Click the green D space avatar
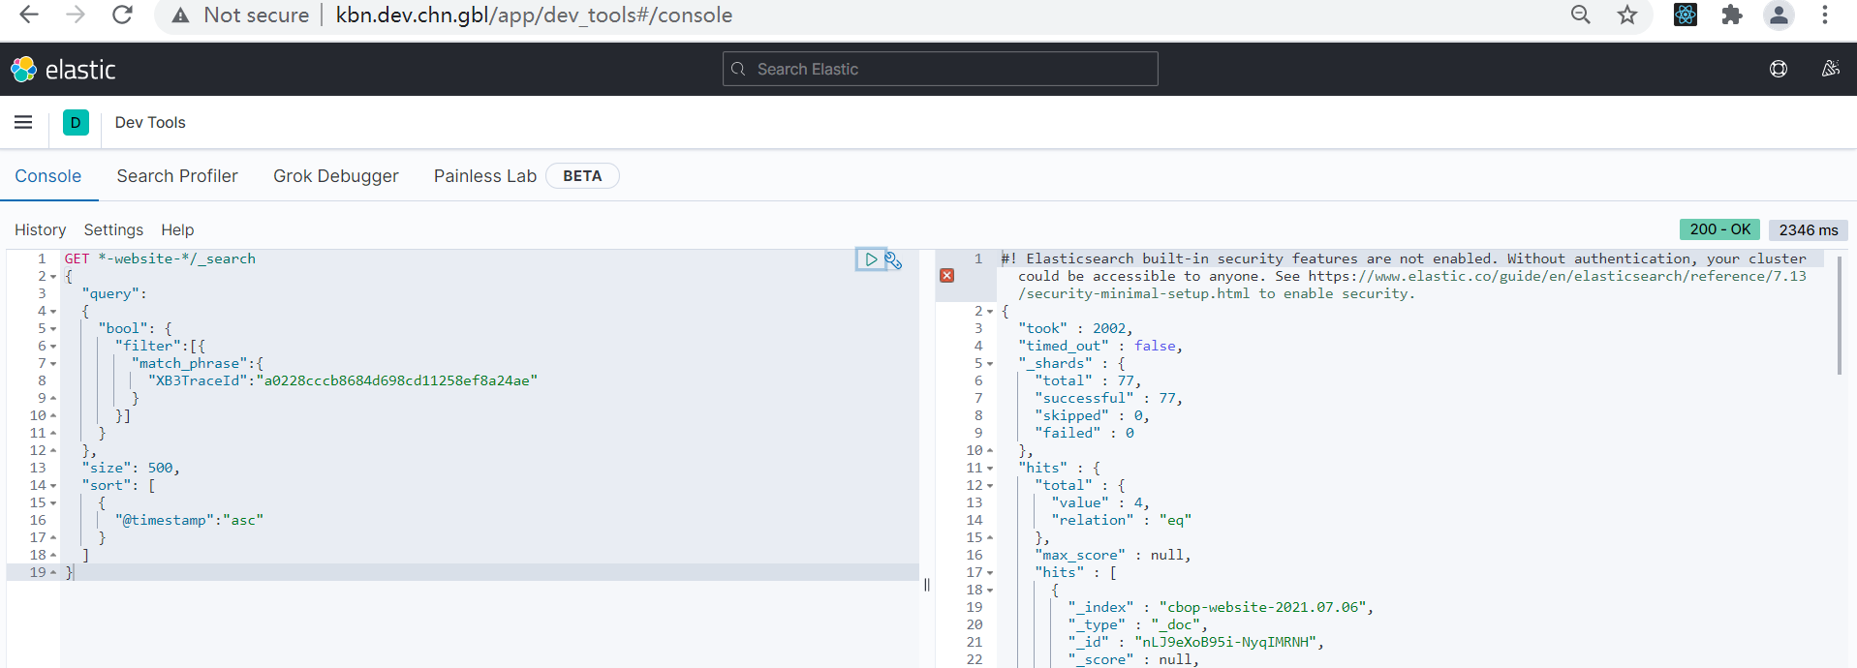 76,123
